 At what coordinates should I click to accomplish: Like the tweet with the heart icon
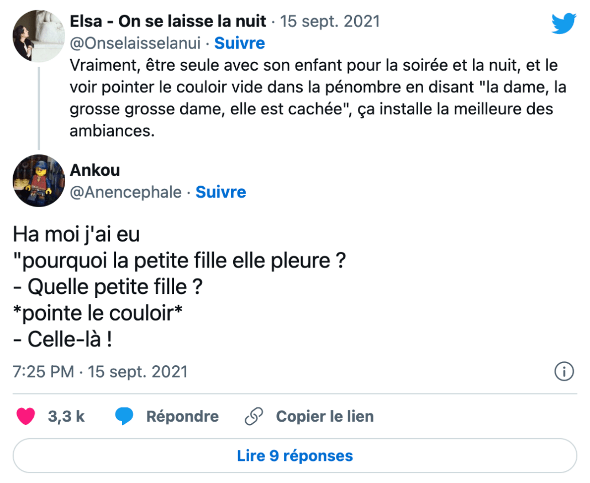point(26,416)
